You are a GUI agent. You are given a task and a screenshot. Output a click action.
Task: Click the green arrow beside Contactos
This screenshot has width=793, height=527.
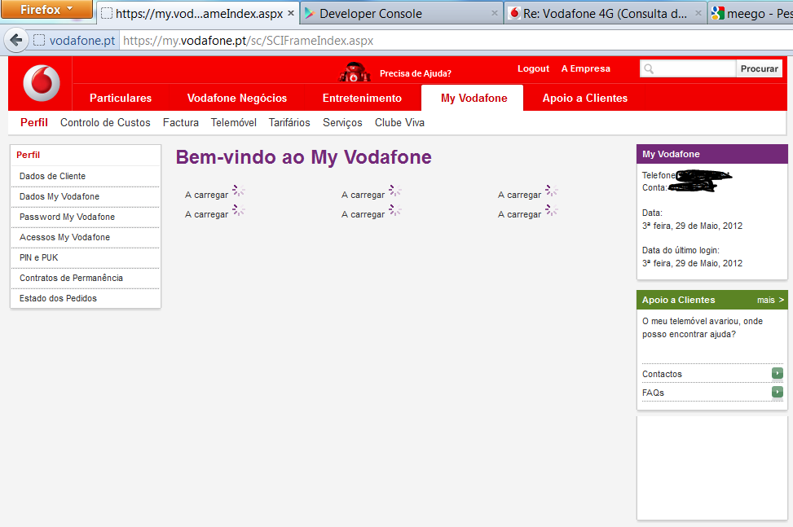778,374
